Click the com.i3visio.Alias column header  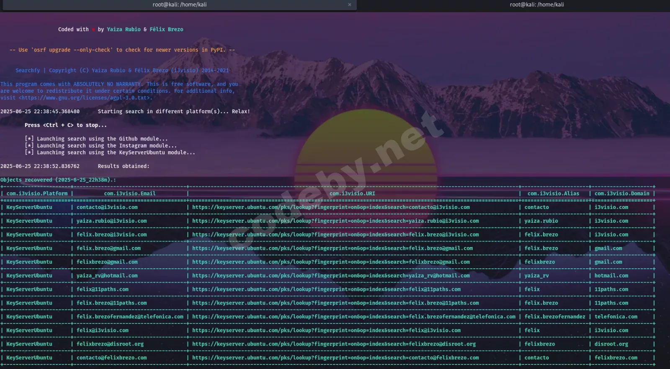click(553, 193)
